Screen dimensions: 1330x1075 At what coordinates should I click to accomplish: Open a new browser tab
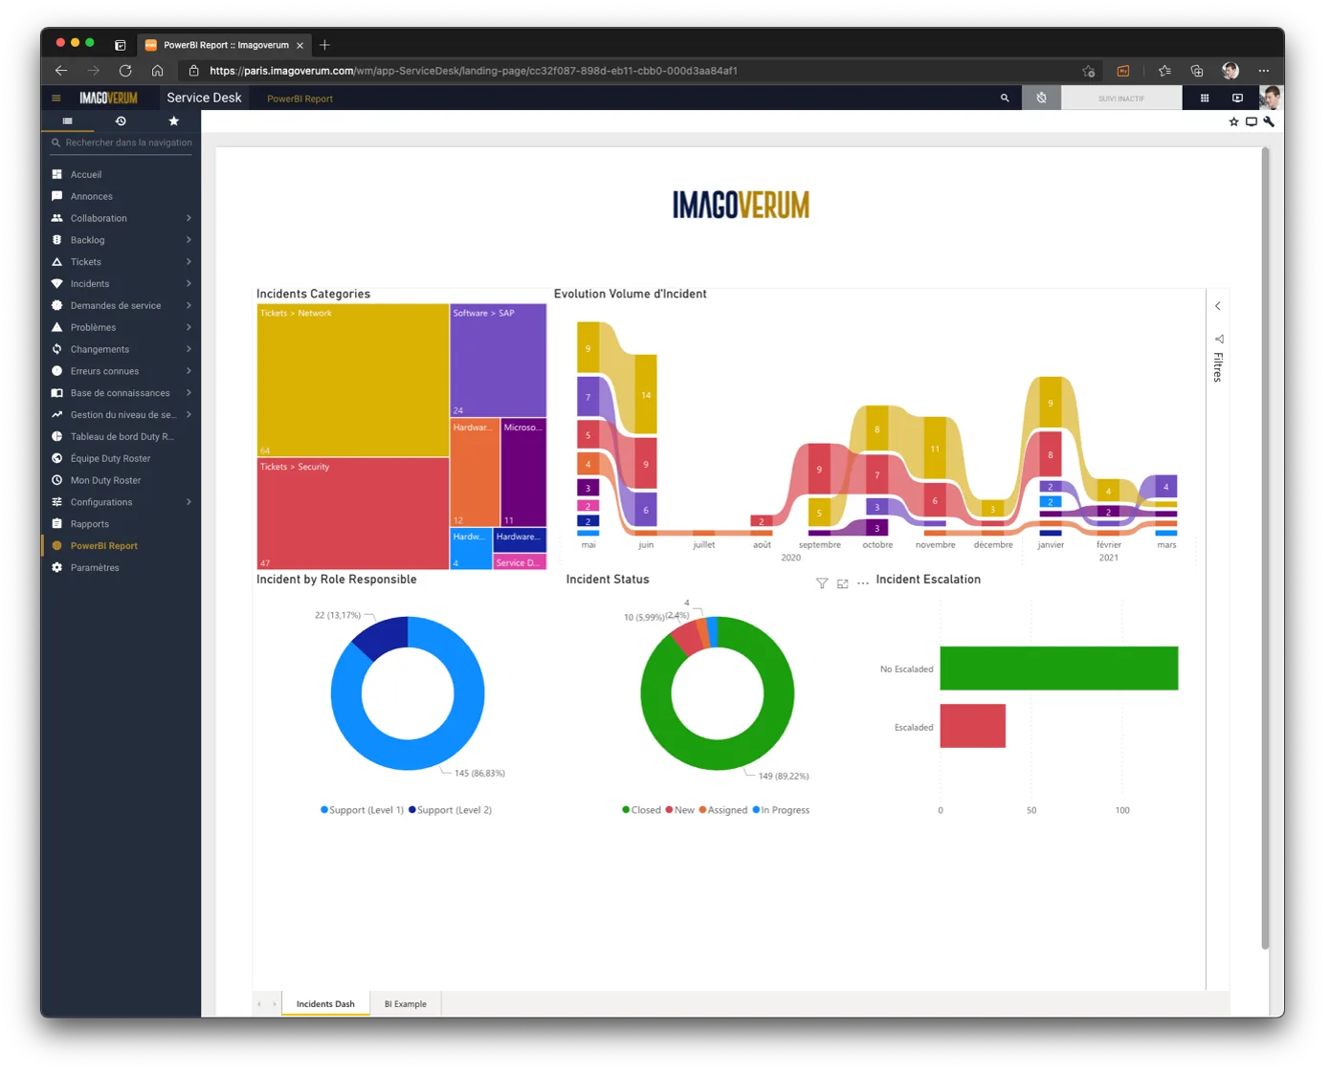[324, 45]
